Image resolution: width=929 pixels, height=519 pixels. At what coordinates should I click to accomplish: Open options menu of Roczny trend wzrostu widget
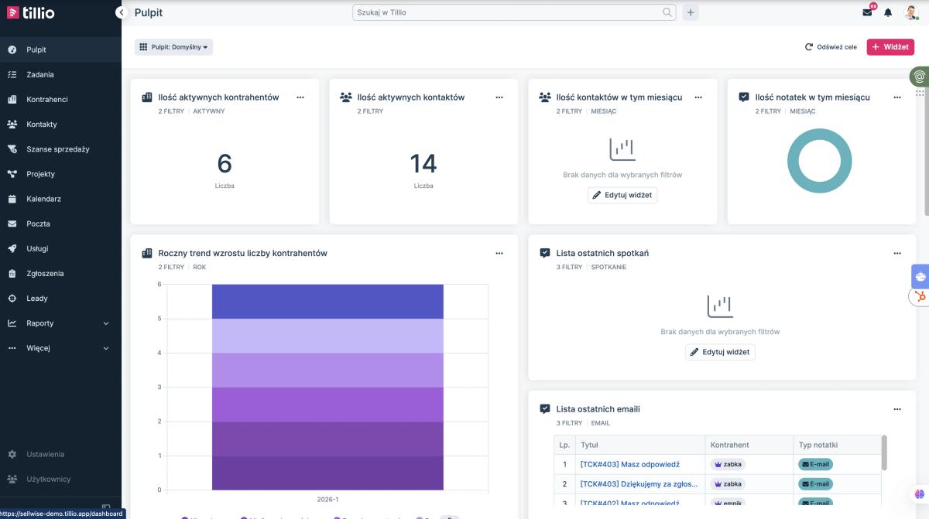tap(499, 253)
